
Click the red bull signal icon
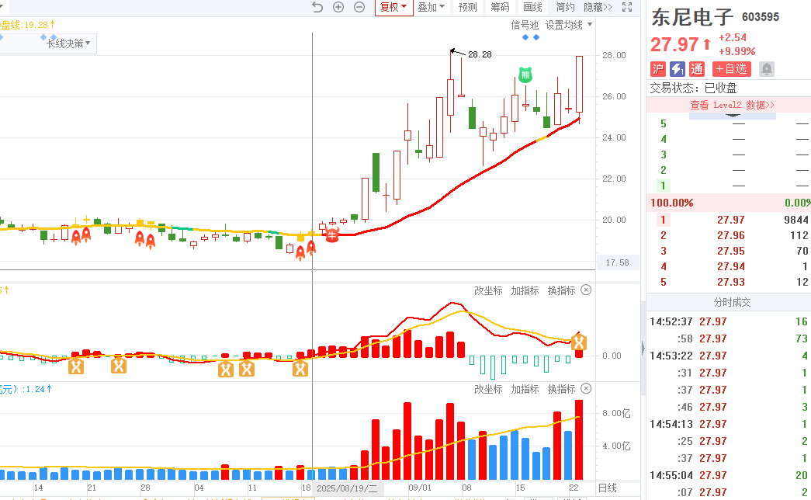332,235
